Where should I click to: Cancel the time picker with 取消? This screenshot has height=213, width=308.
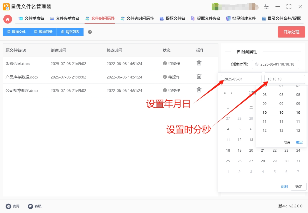pos(287,142)
